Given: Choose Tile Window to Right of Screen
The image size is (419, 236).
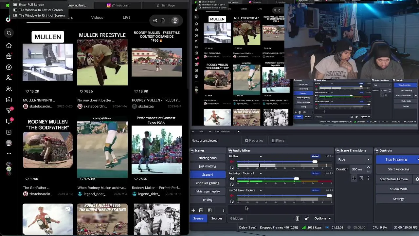Looking at the screenshot, I should pyautogui.click(x=42, y=15).
